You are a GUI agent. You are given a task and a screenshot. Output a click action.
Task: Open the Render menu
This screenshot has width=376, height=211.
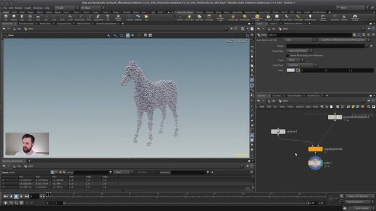click(18, 8)
